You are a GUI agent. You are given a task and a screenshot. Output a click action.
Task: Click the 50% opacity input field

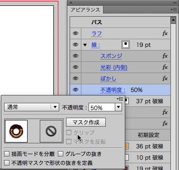click(x=102, y=107)
